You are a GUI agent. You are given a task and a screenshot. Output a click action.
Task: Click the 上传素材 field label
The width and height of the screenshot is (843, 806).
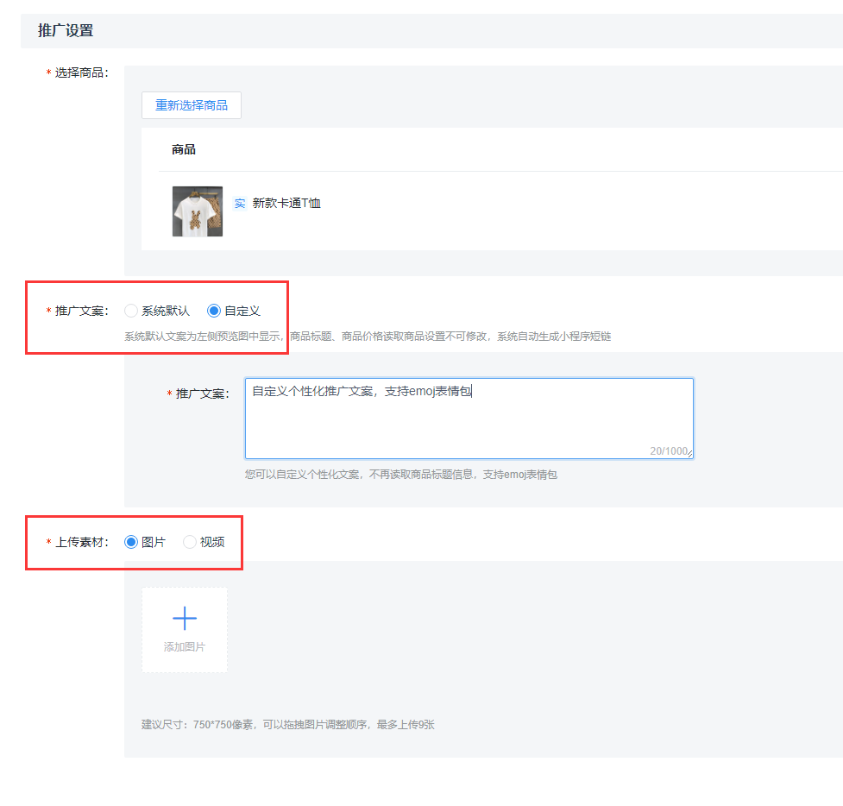pyautogui.click(x=81, y=543)
